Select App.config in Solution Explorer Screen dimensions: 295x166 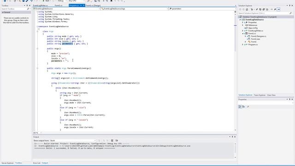(253, 28)
